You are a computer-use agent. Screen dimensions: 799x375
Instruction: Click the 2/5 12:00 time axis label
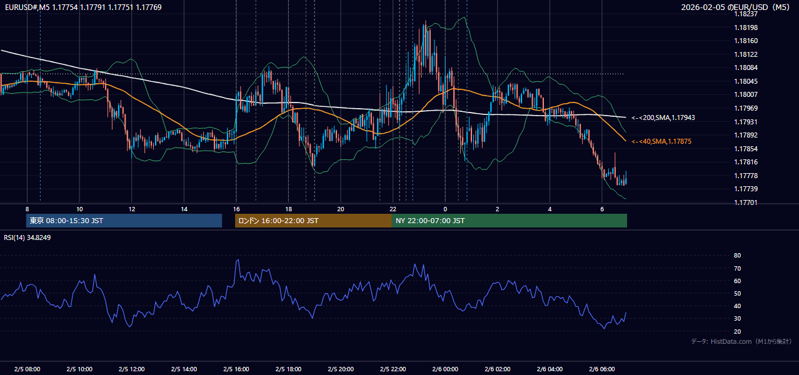click(x=132, y=369)
